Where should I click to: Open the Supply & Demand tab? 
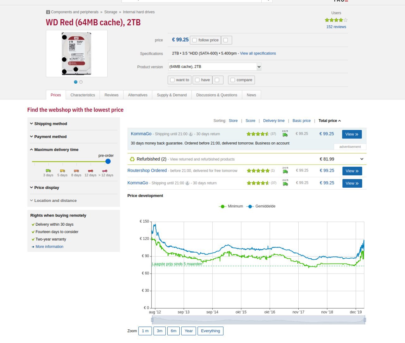pos(172,95)
